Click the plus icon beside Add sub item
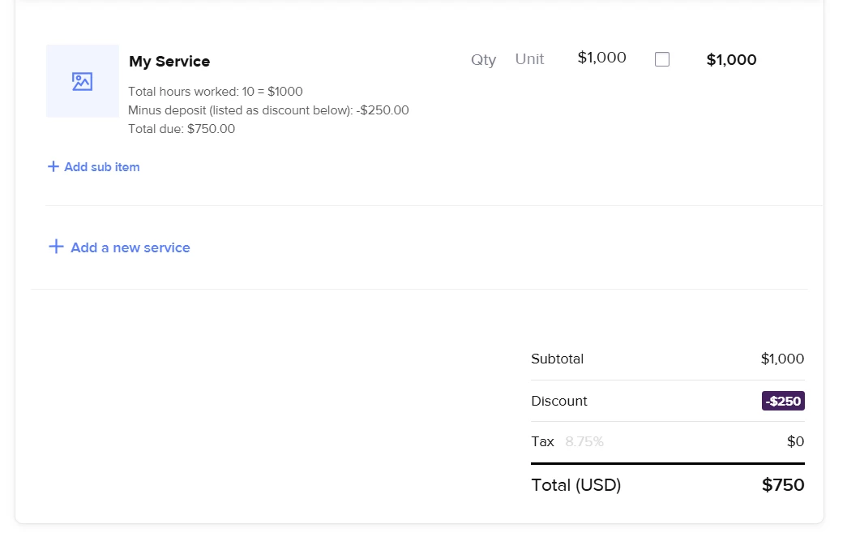This screenshot has height=533, width=847. (x=53, y=166)
